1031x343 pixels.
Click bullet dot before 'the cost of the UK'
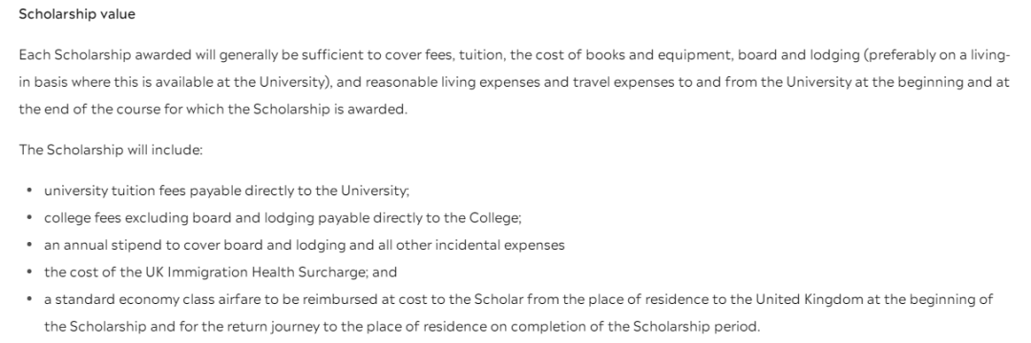[29, 272]
